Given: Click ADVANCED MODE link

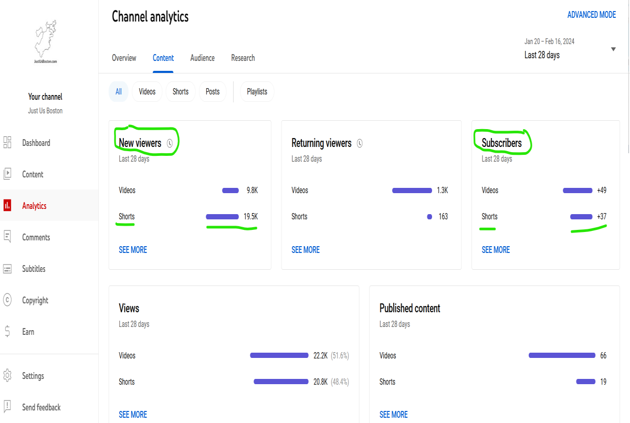Looking at the screenshot, I should [592, 15].
